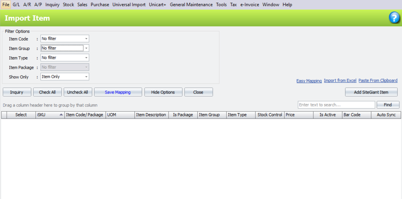The image size is (402, 199).
Task: Click the Find button
Action: pyautogui.click(x=388, y=105)
